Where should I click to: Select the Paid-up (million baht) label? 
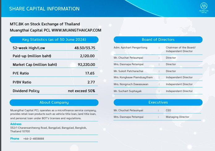(32, 56)
